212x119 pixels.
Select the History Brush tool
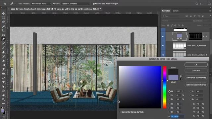click(3, 57)
